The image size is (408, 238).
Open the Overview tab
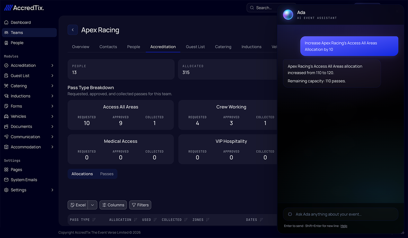click(x=81, y=47)
